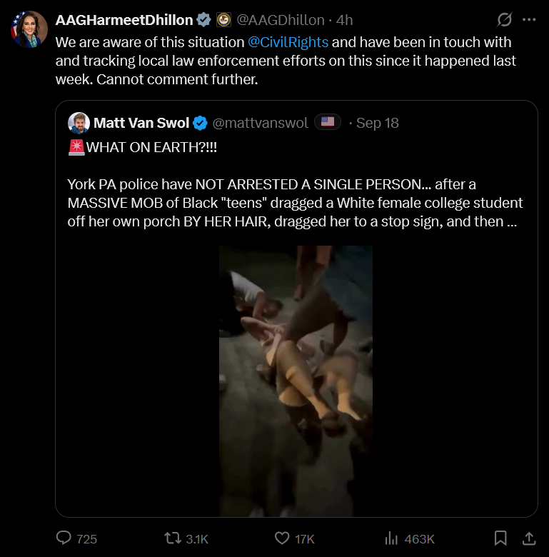This screenshot has height=557, width=549.
Task: Click the @mattvanswol handle text
Action: (261, 123)
